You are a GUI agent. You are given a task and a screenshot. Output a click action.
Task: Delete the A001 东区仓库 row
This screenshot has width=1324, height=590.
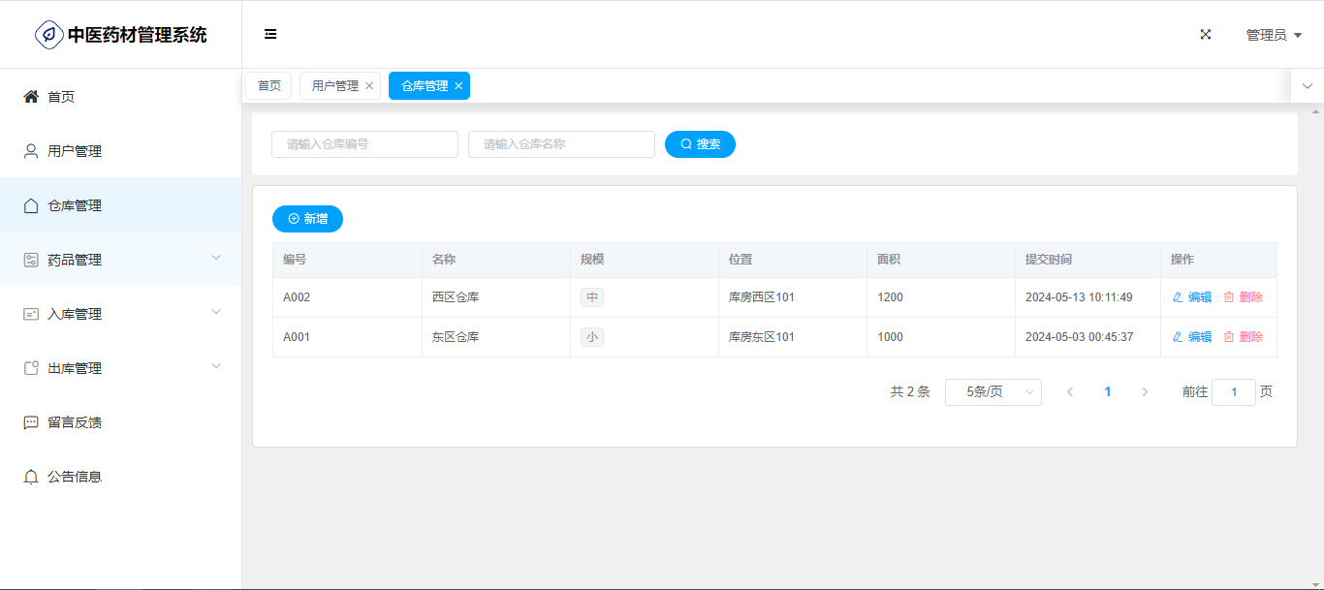[x=1243, y=337]
